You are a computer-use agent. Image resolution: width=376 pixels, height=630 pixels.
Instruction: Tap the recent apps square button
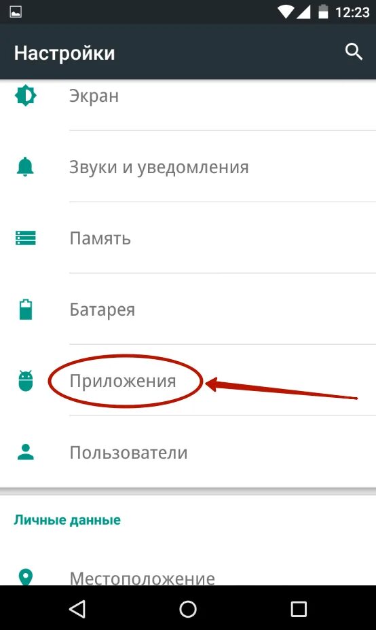tap(299, 609)
